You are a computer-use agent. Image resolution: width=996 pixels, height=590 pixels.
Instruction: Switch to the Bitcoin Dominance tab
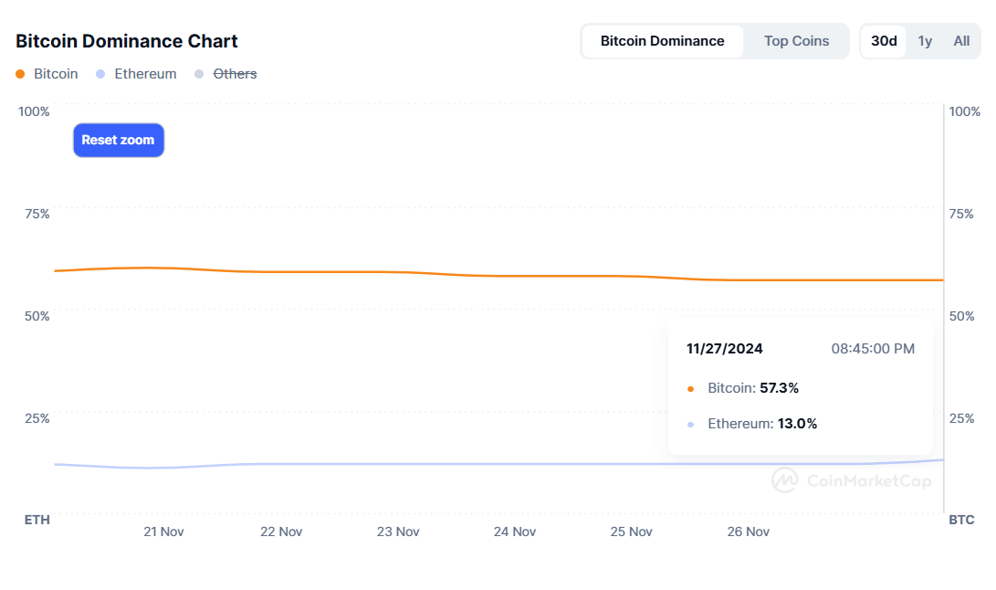[x=662, y=41]
